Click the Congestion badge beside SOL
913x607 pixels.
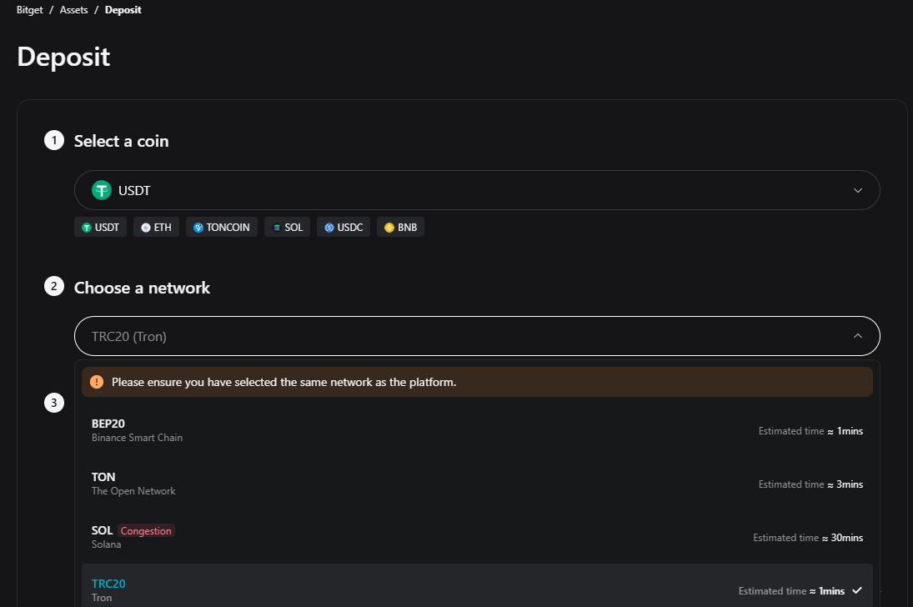tap(146, 530)
